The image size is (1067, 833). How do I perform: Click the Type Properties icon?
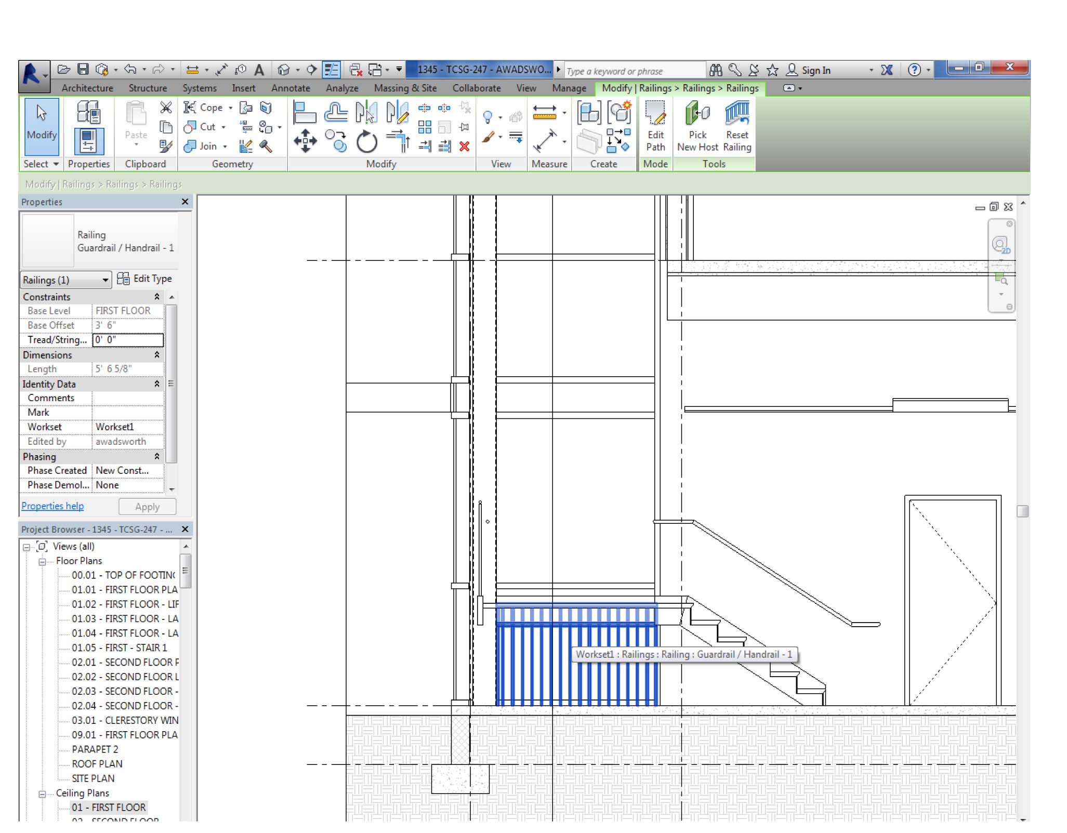(x=88, y=112)
